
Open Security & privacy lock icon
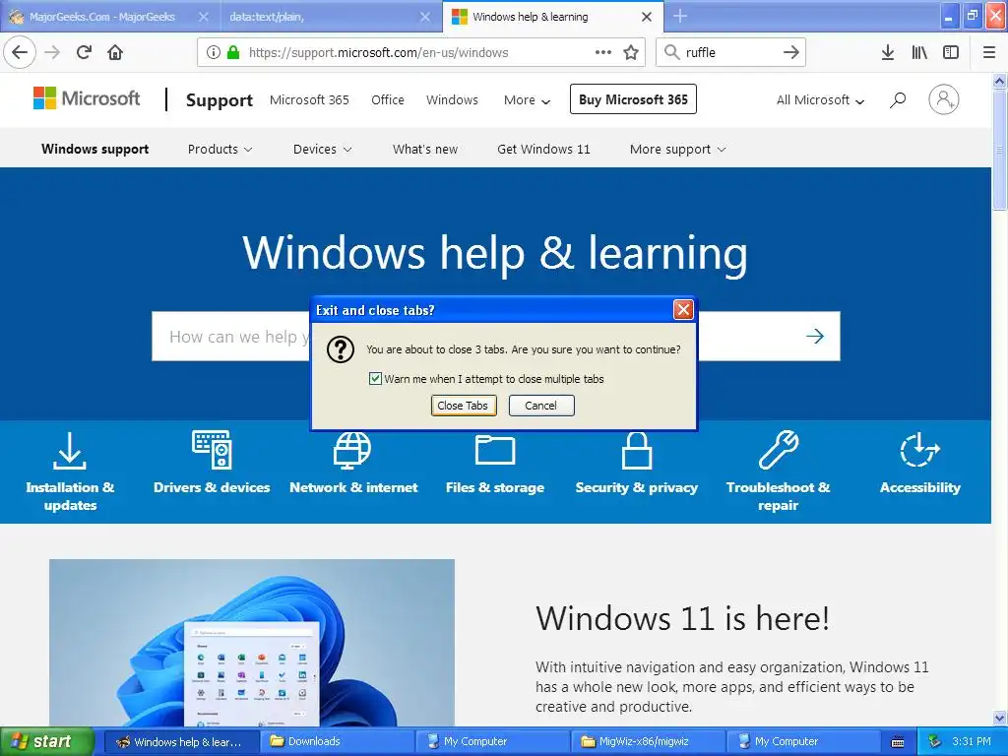(637, 450)
